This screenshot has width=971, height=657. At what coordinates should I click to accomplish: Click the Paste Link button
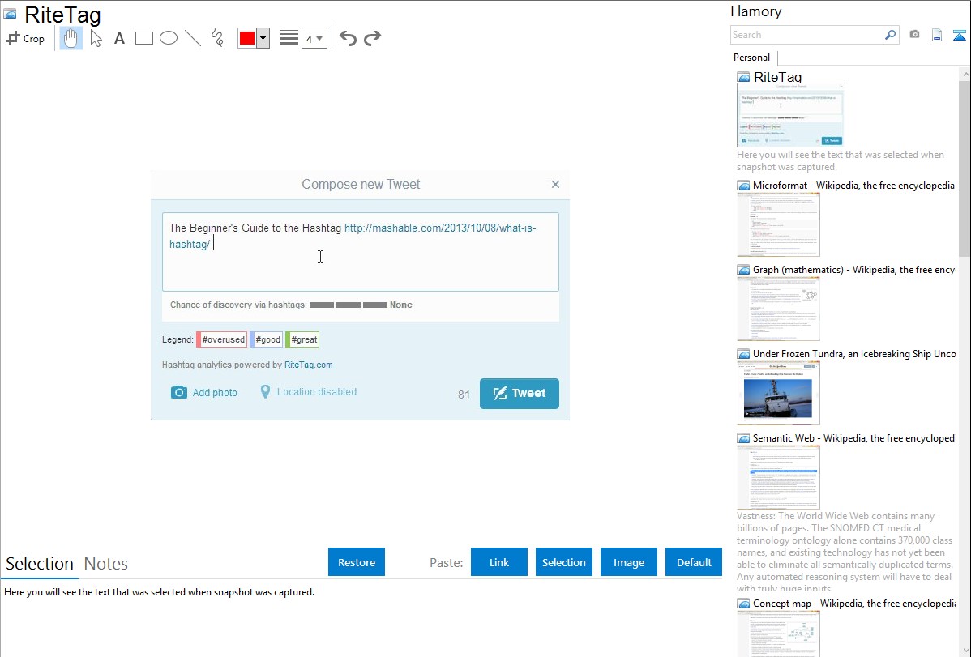click(x=499, y=562)
